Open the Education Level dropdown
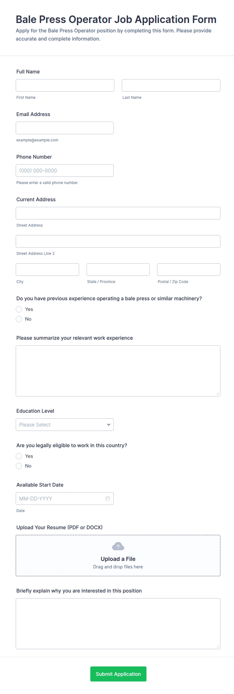Viewport: 234px width, 694px height. [x=65, y=424]
